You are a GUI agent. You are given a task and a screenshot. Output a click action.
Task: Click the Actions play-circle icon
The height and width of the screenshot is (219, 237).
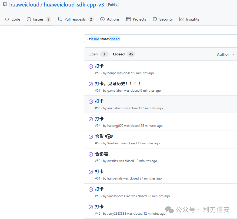102,19
